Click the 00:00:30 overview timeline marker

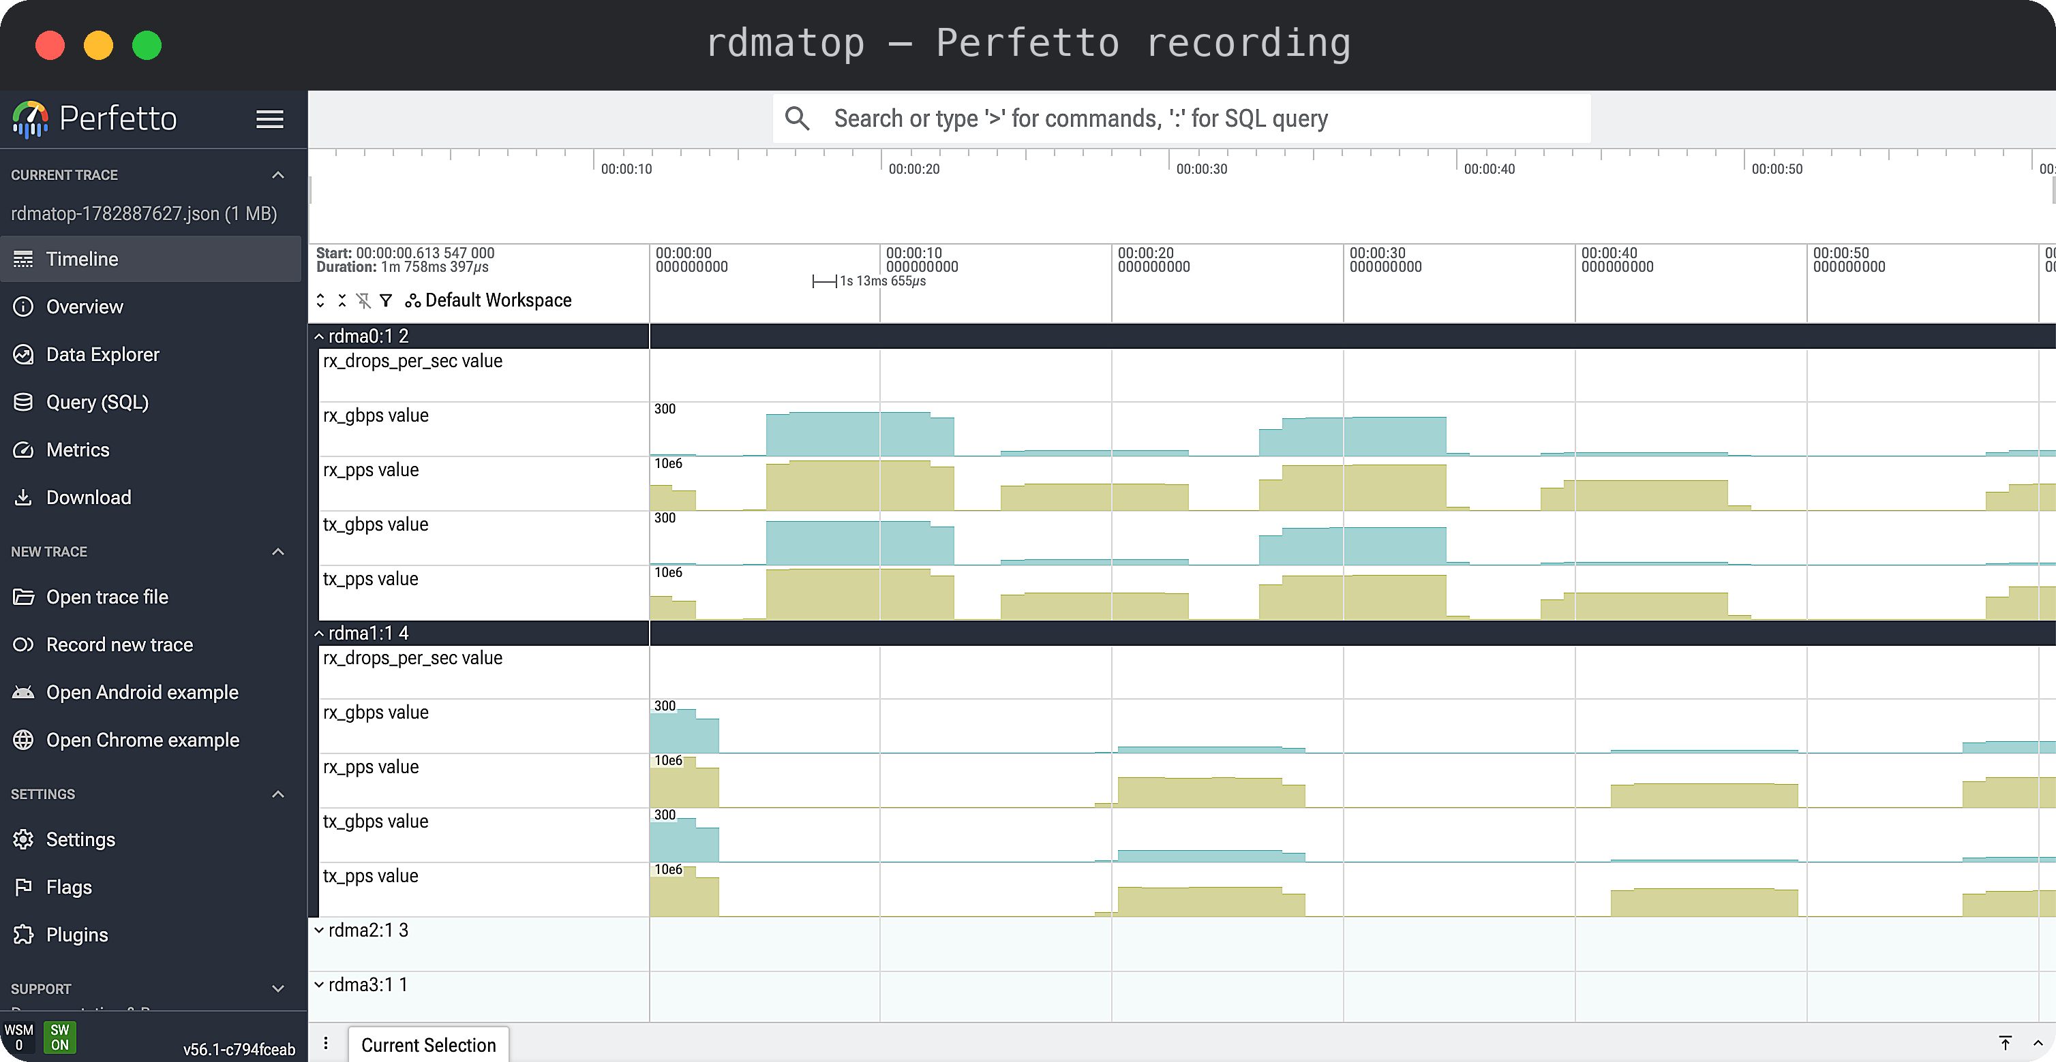[x=1201, y=169]
